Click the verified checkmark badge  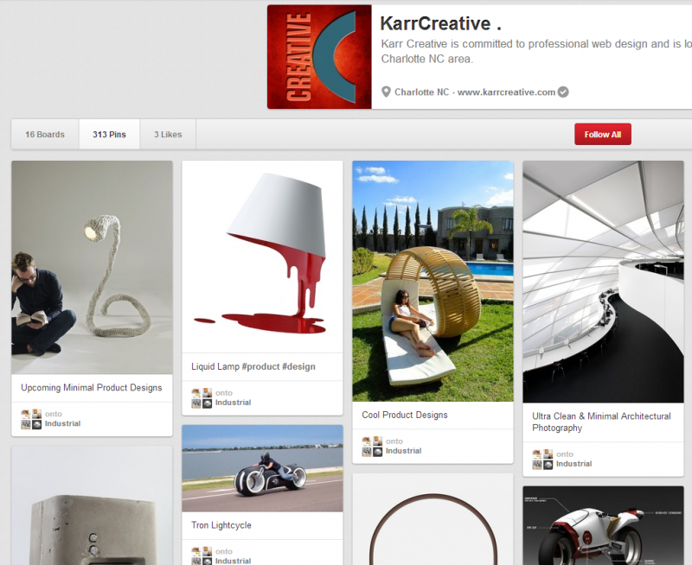(561, 91)
